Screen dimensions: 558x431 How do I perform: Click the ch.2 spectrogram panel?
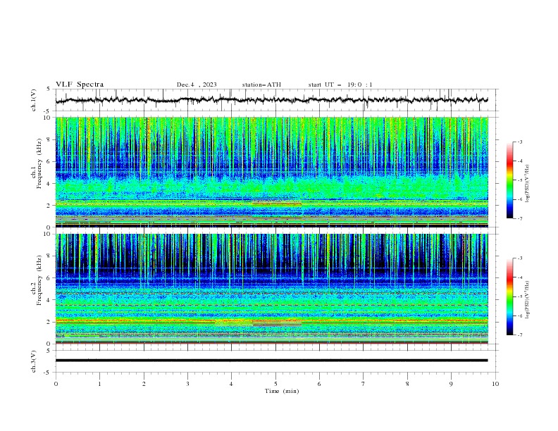pyautogui.click(x=272, y=289)
